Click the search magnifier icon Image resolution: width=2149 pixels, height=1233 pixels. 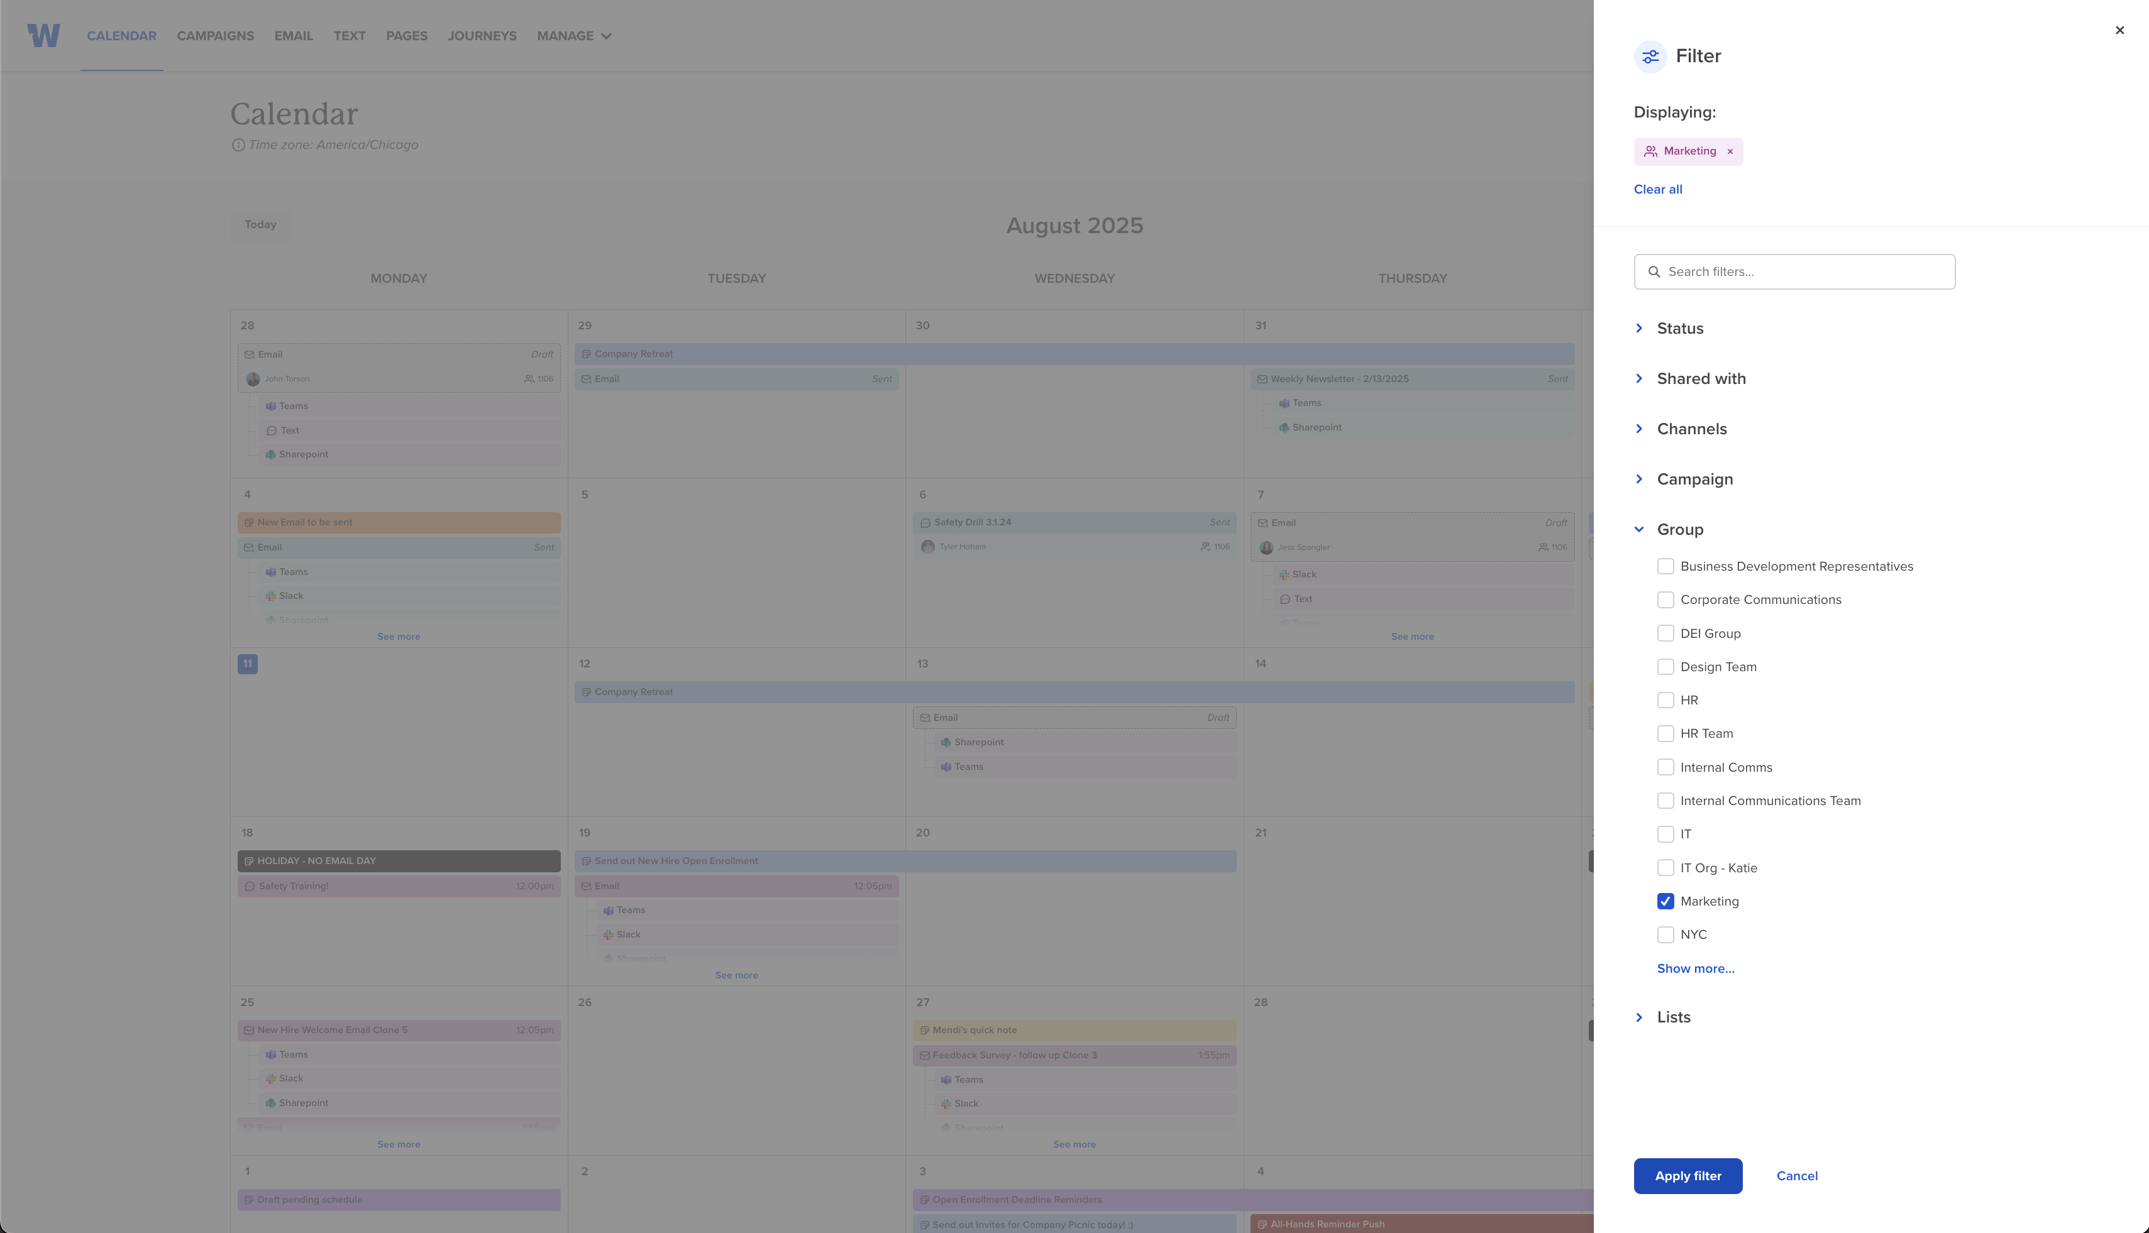click(1654, 272)
